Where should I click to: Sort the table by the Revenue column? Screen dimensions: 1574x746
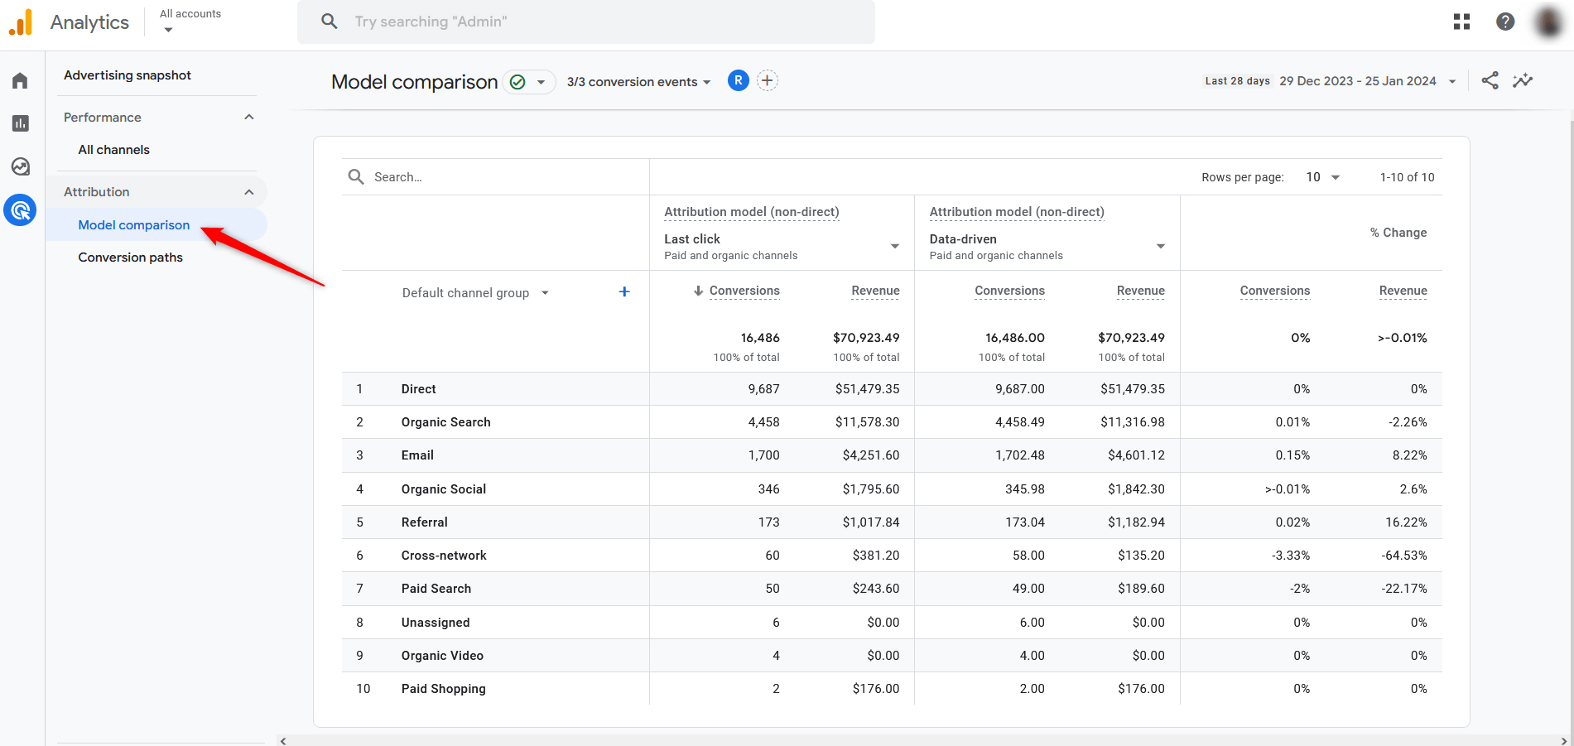[x=875, y=291]
